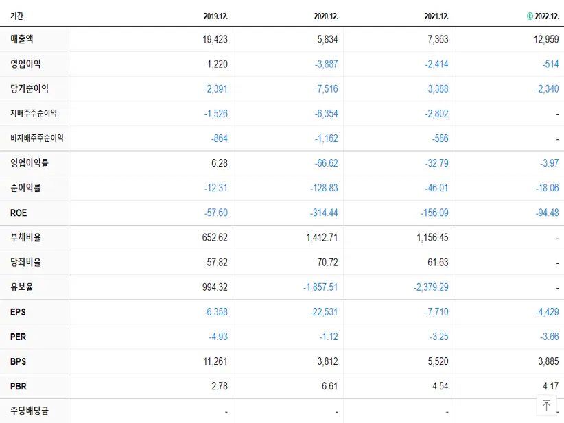
Task: Click the -7,516 net income value
Action: click(x=326, y=88)
